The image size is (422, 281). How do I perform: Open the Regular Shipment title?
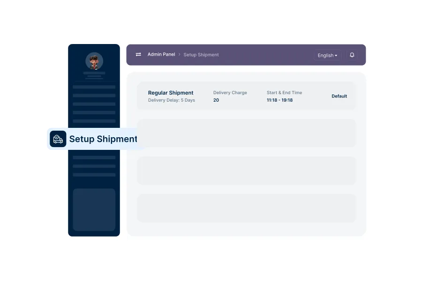pyautogui.click(x=171, y=93)
